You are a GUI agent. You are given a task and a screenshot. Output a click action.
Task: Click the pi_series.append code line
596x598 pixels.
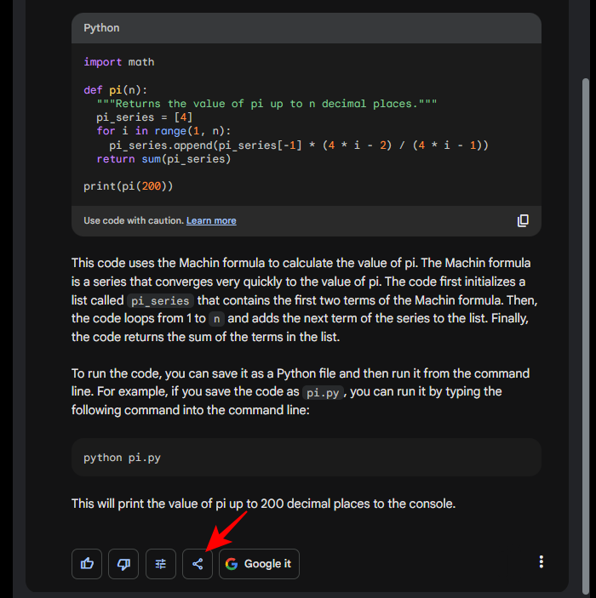(x=299, y=145)
